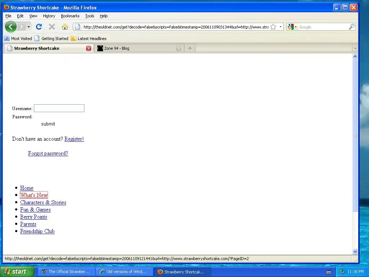Close the Strawberry Shortcake tab
Image resolution: width=369 pixels, height=277 pixels.
[x=89, y=48]
